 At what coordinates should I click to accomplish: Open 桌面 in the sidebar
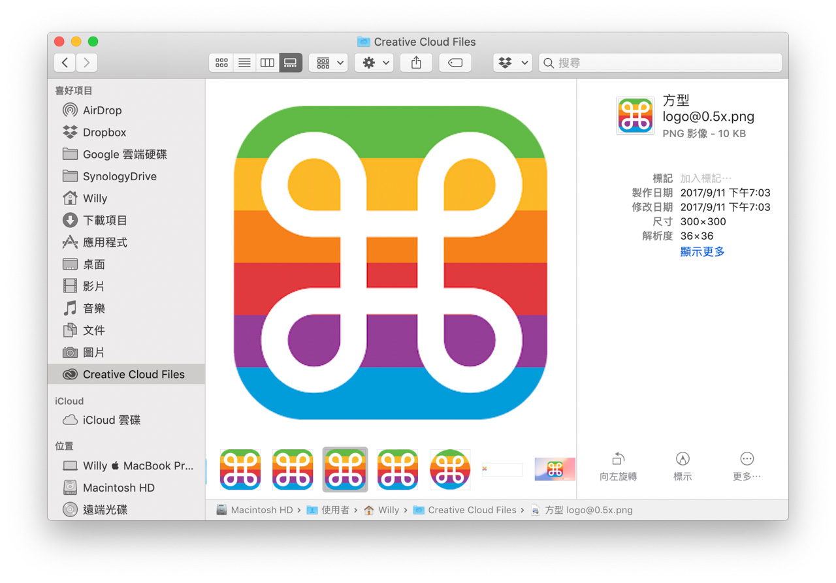126,264
